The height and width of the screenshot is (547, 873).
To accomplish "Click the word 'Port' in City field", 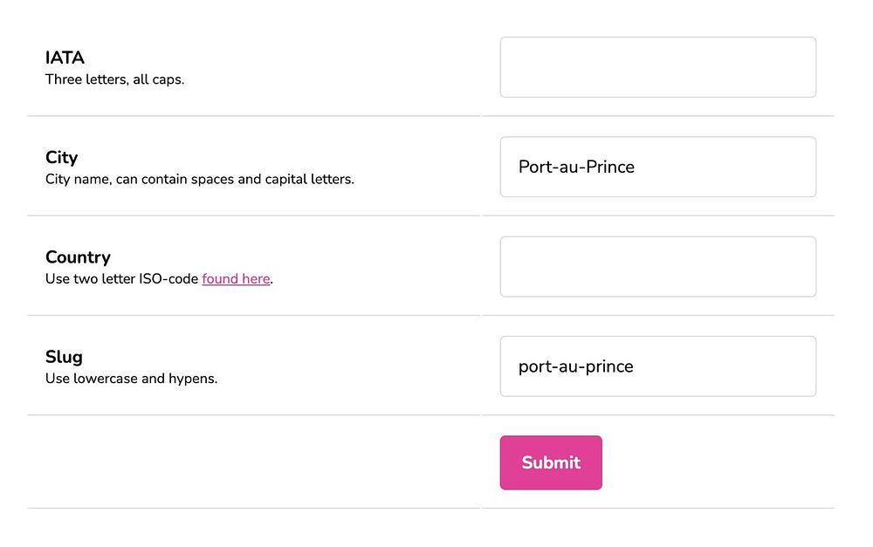I will 534,167.
